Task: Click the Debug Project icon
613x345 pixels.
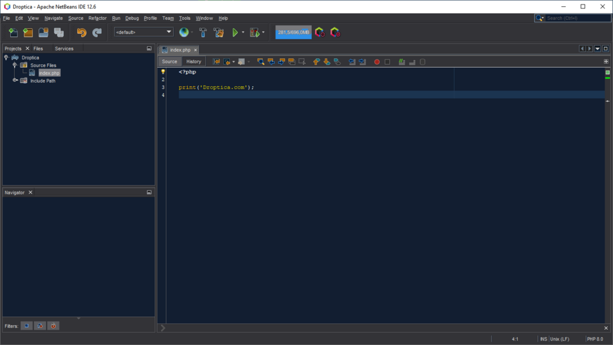Action: pos(254,33)
